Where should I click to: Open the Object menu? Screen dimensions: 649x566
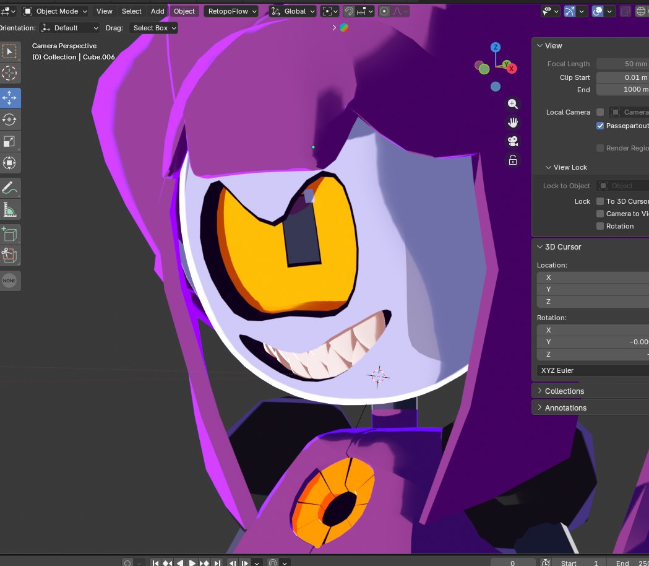[x=184, y=11]
